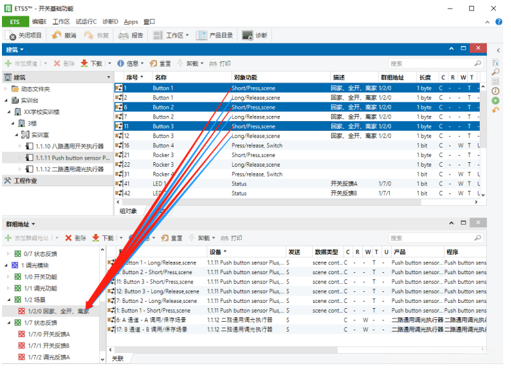511x368 pixels.
Task: Open the Apps menu
Action: pos(131,22)
